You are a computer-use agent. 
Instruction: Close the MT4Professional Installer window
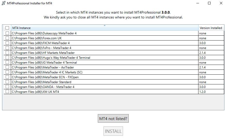coord(221,3)
